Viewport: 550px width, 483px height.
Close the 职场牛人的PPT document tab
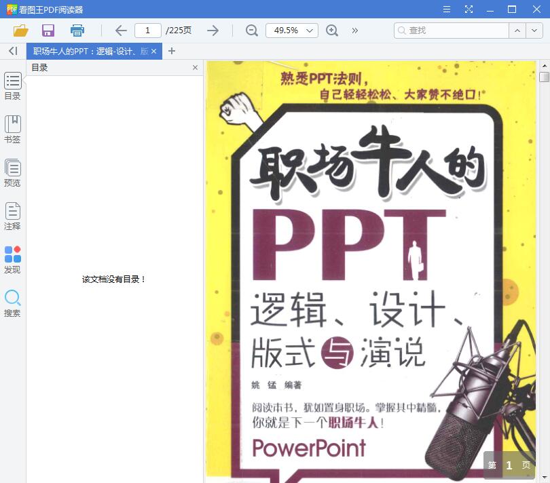click(x=153, y=52)
